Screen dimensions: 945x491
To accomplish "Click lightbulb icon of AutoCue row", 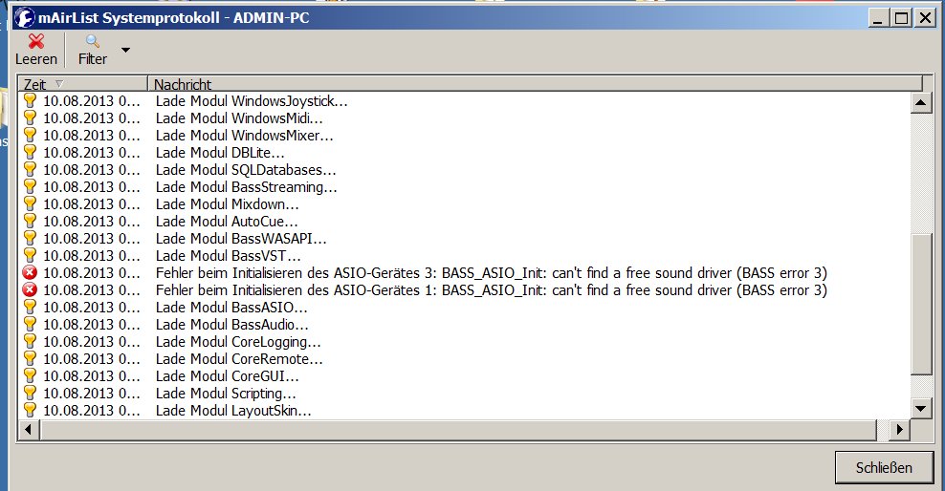I will tap(30, 221).
